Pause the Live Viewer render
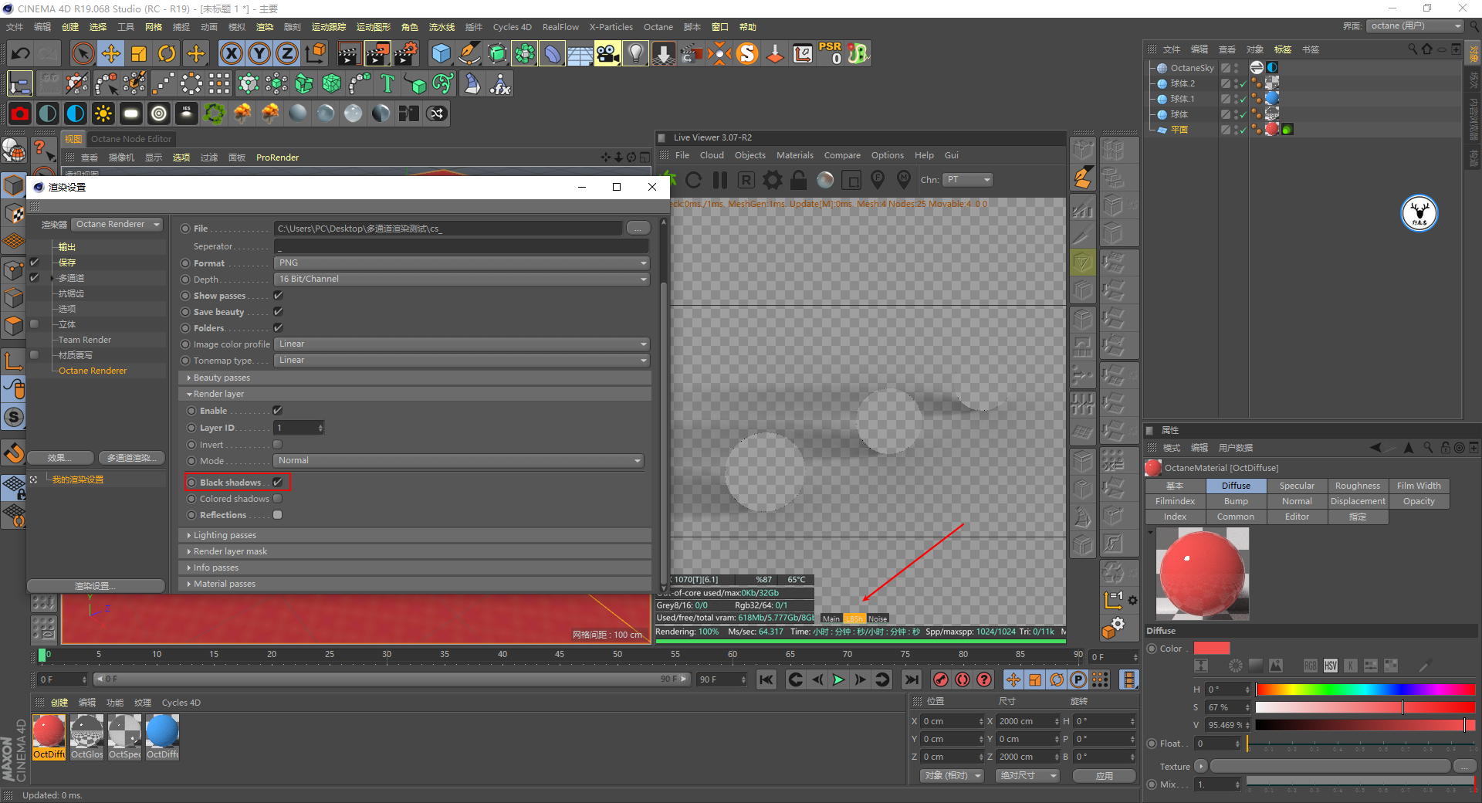 [720, 180]
